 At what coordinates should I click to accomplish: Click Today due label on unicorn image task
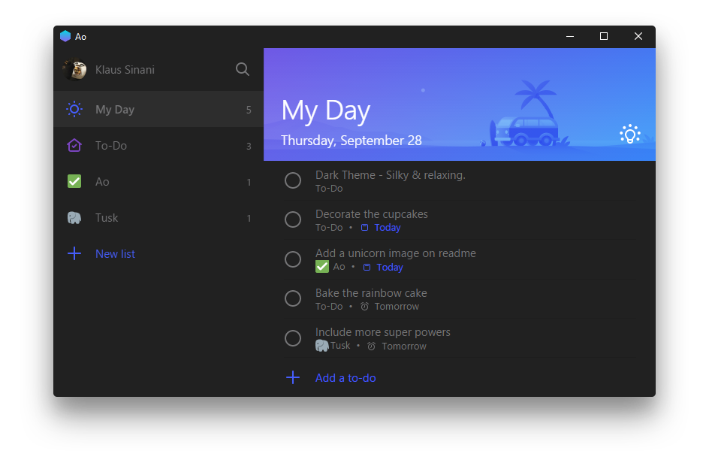tap(390, 268)
